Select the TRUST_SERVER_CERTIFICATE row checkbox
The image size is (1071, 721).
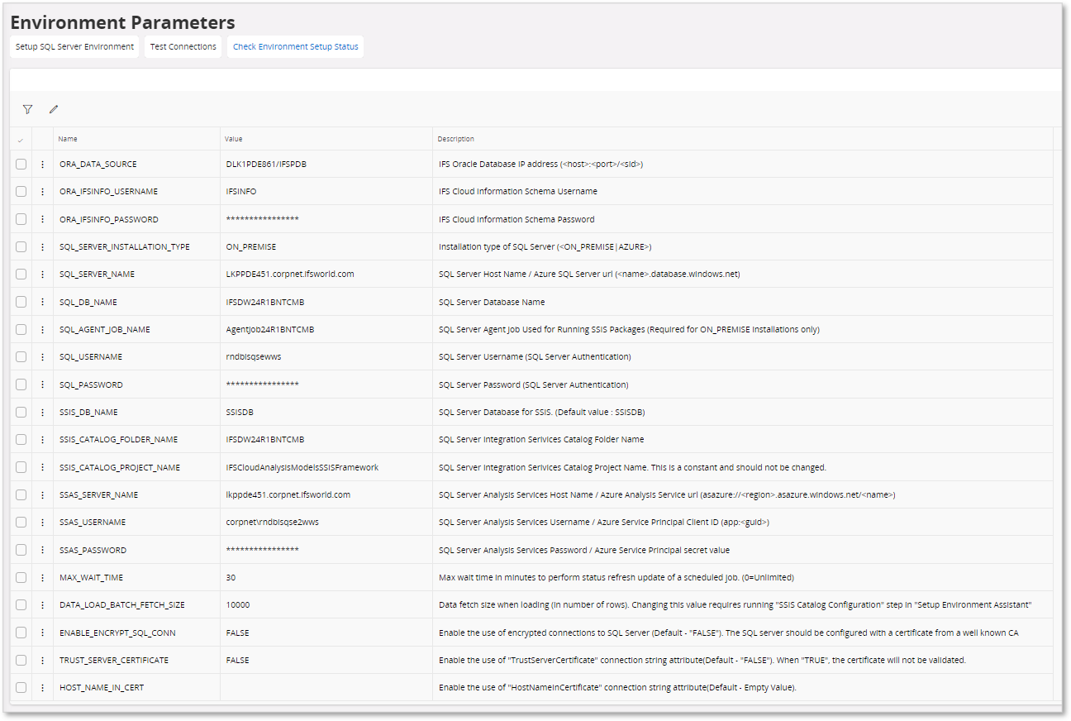[21, 660]
